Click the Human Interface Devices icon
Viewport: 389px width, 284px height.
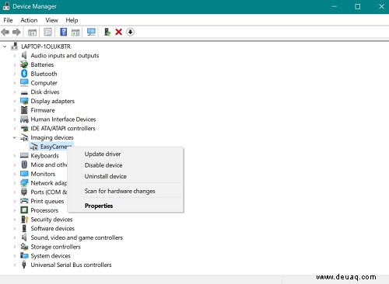pyautogui.click(x=24, y=119)
